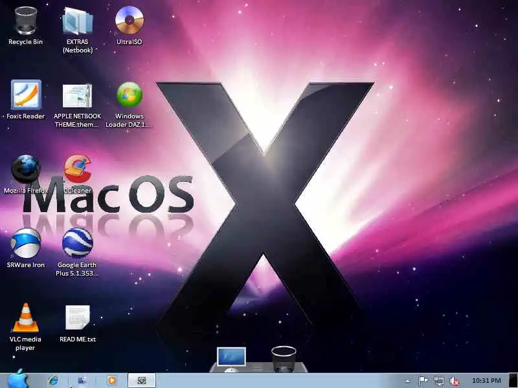Launch Windows Media Player from the taskbar
The height and width of the screenshot is (388, 518).
pos(111,380)
